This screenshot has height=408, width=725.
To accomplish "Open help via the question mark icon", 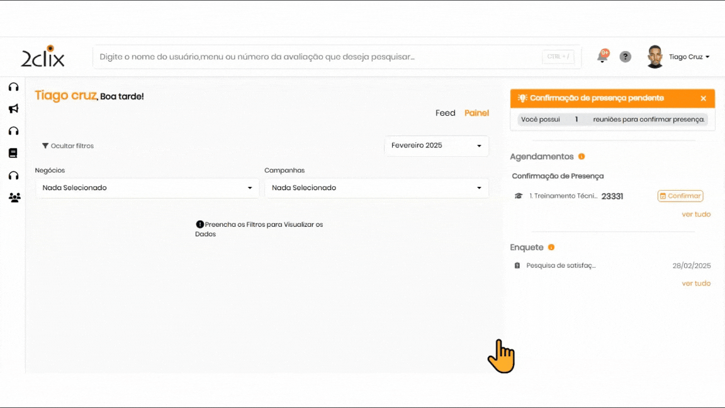I will 625,57.
